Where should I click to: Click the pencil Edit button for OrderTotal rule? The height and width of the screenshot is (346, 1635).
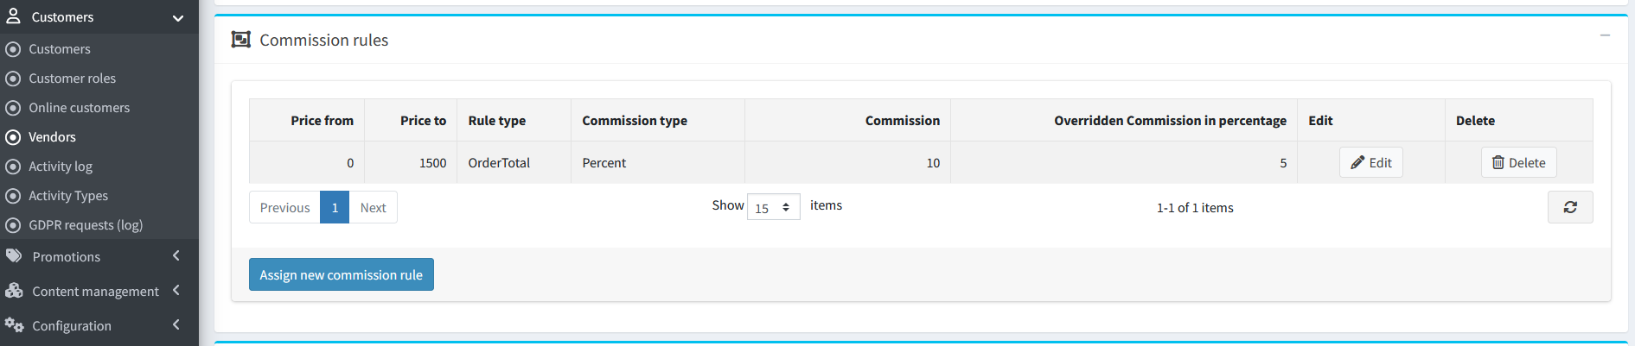point(1371,162)
